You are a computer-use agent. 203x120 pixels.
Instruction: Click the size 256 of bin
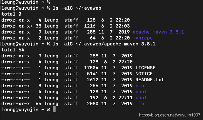click(x=94, y=86)
